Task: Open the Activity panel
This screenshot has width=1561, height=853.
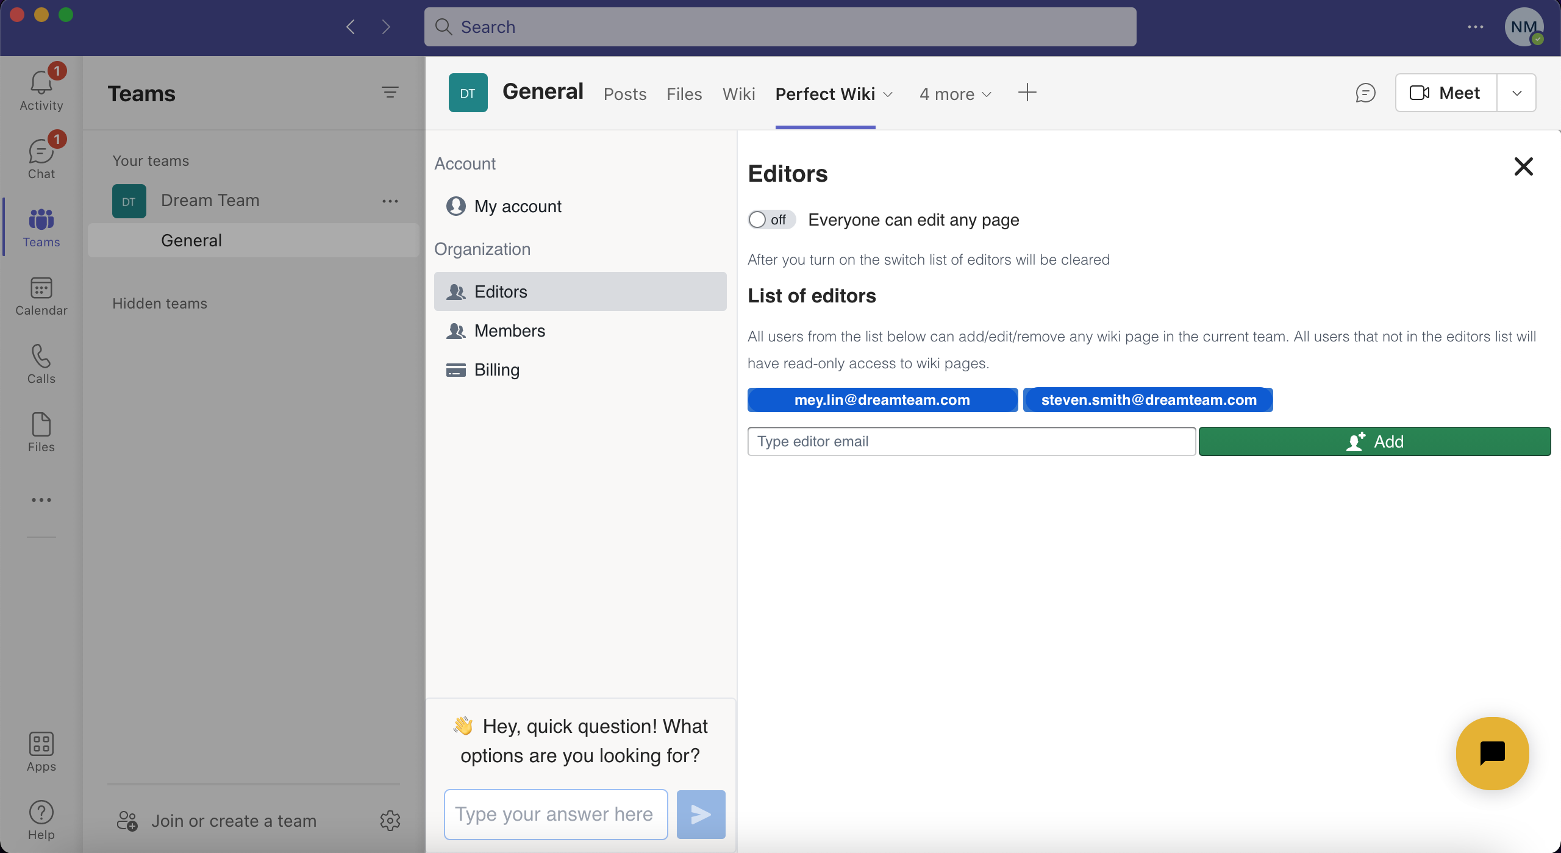Action: (40, 87)
